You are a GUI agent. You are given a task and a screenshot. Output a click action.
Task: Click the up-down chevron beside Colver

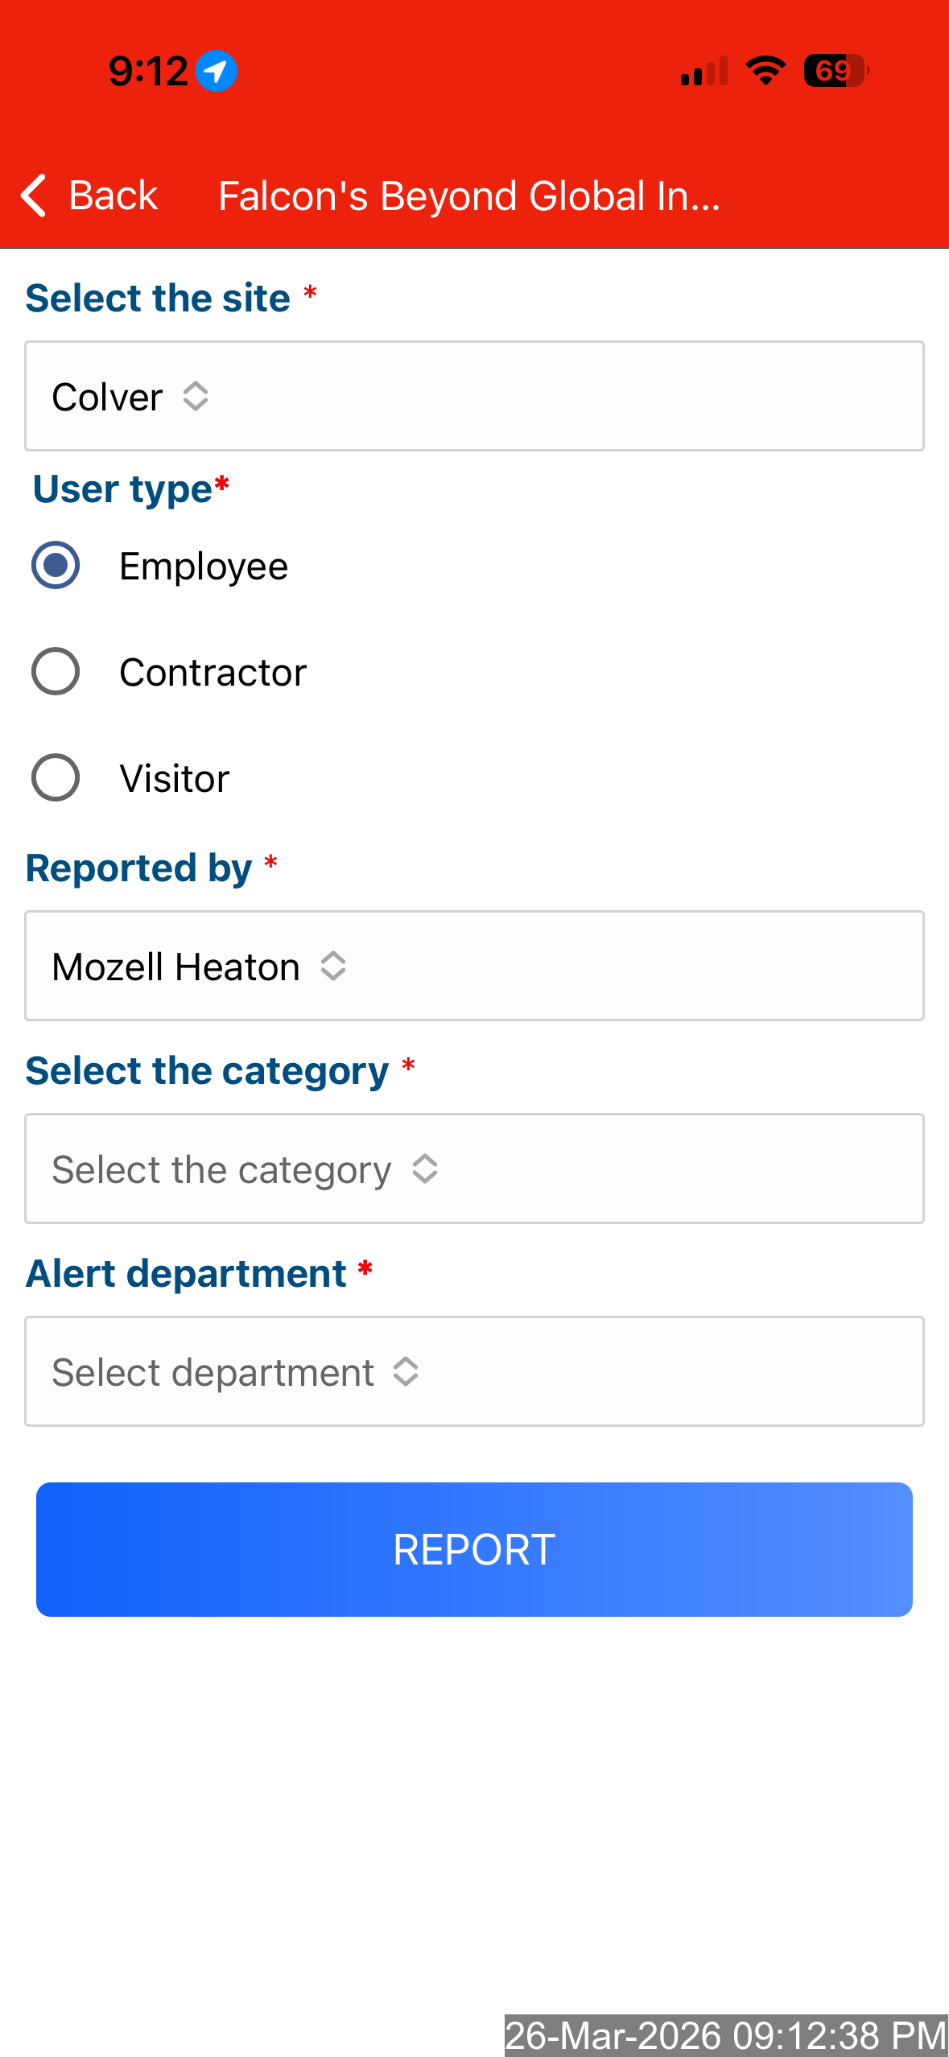tap(196, 397)
